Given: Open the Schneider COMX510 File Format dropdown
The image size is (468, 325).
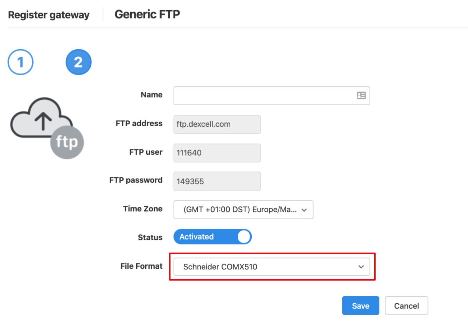Looking at the screenshot, I should [272, 267].
